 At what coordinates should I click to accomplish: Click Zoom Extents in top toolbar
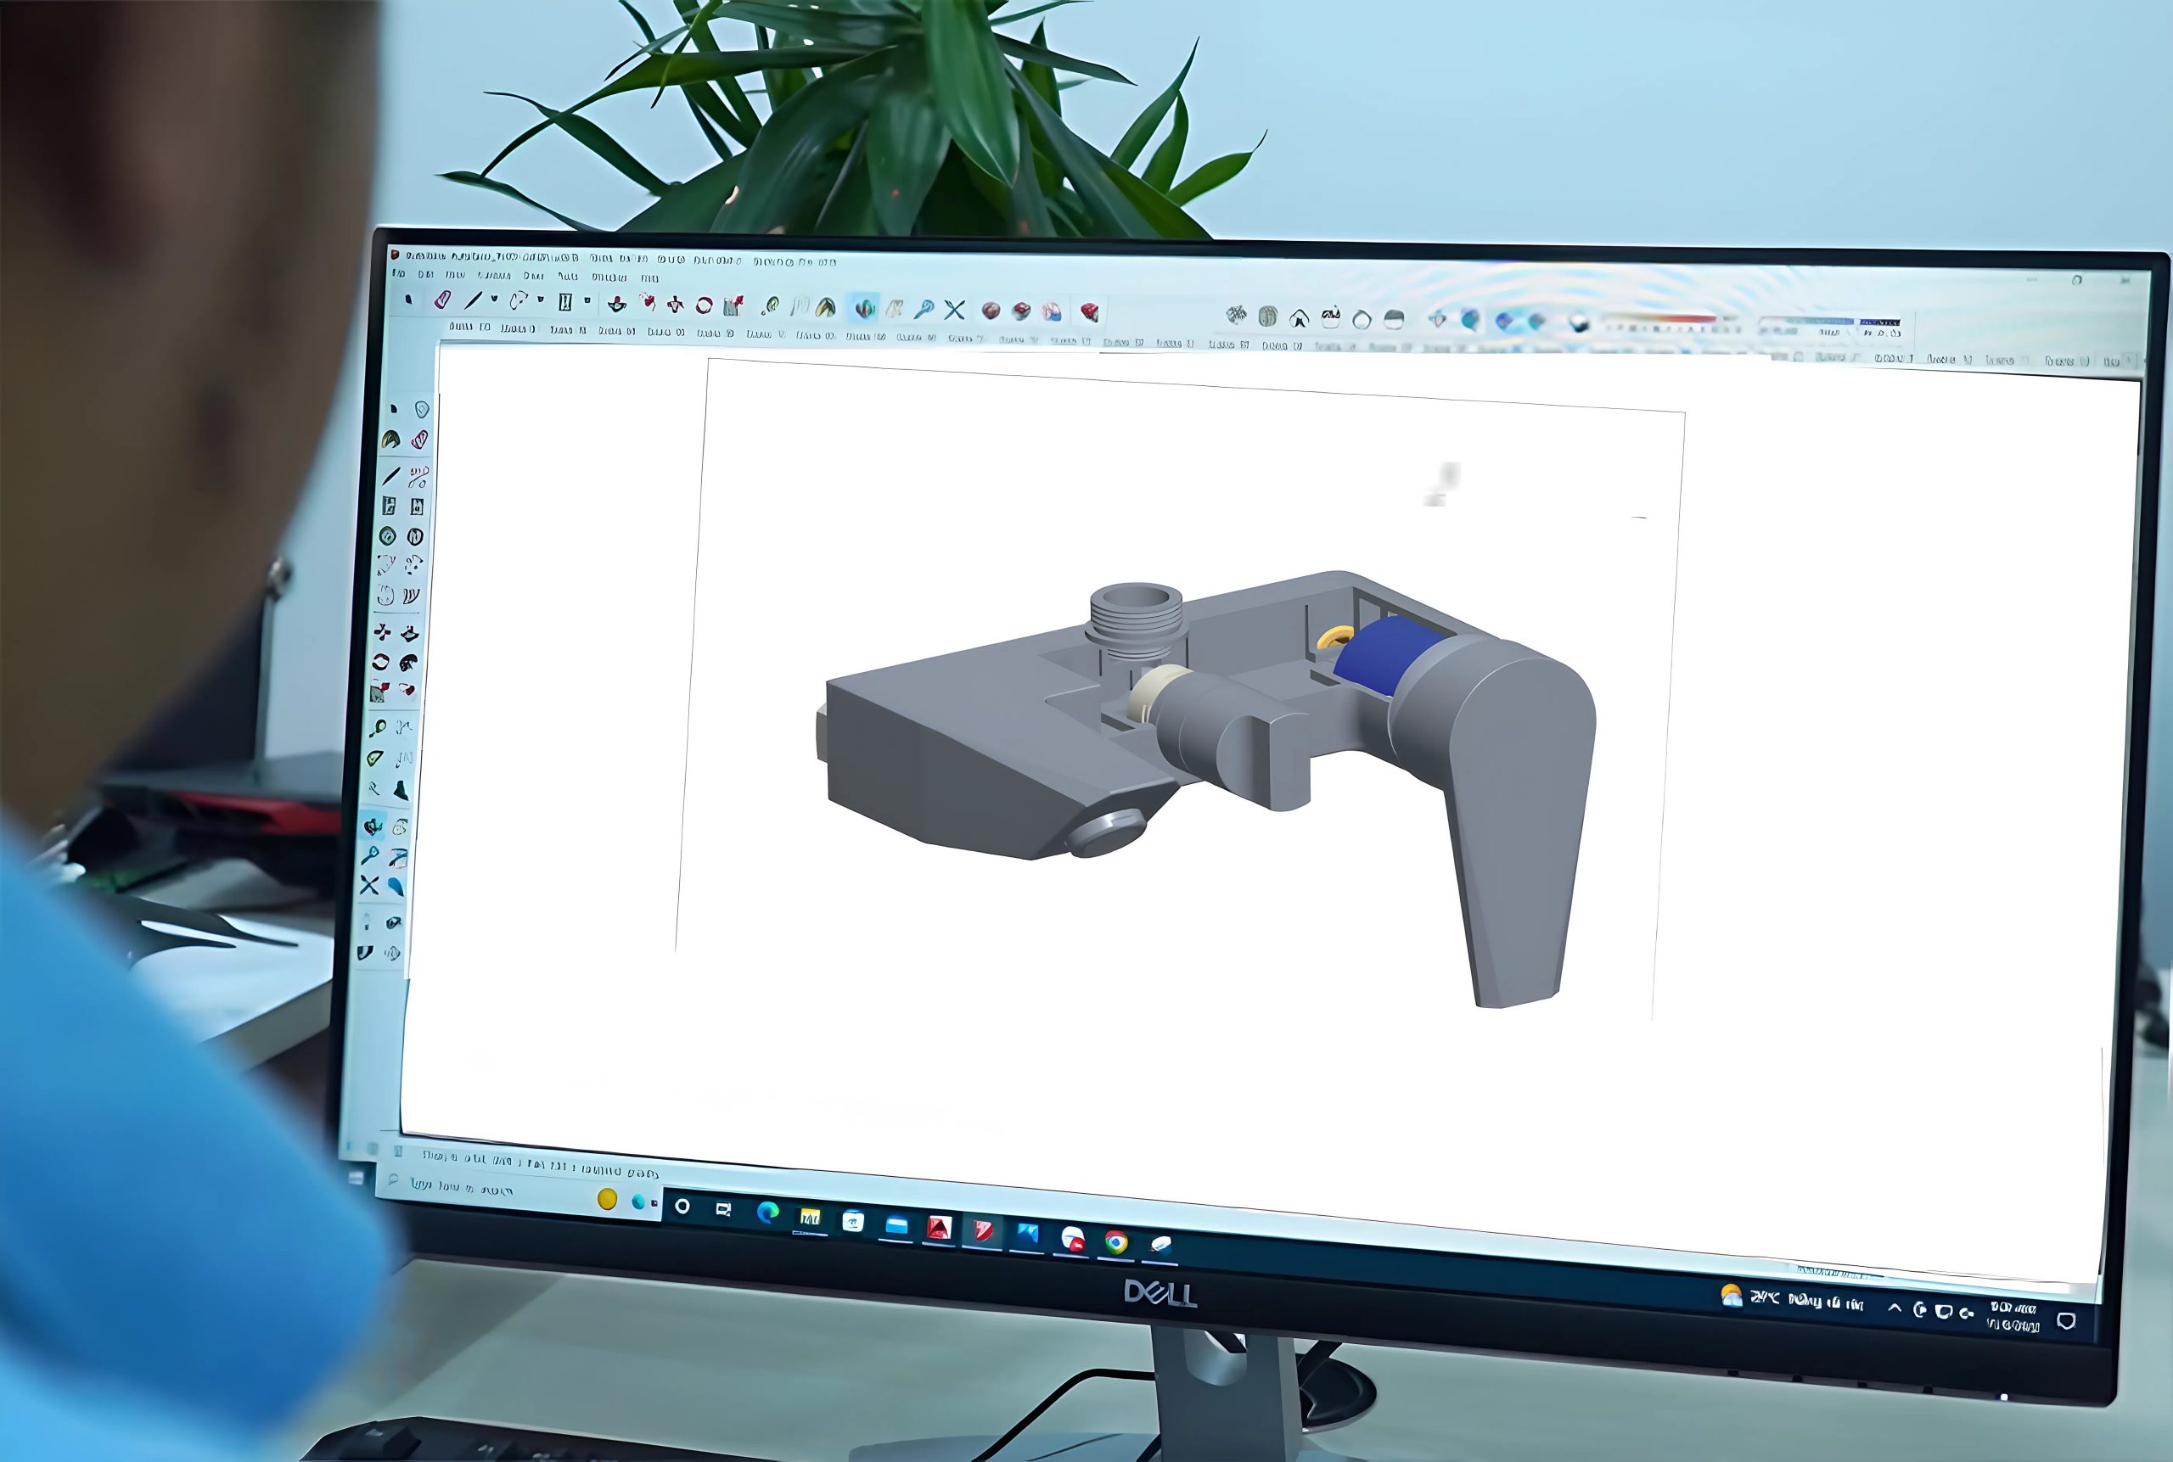point(953,310)
